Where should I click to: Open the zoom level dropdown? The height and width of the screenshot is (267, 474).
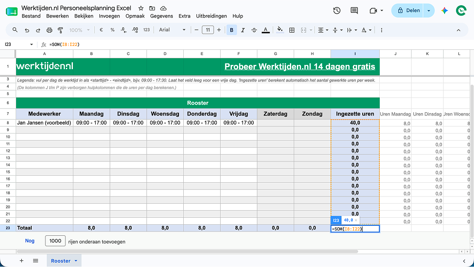[80, 30]
